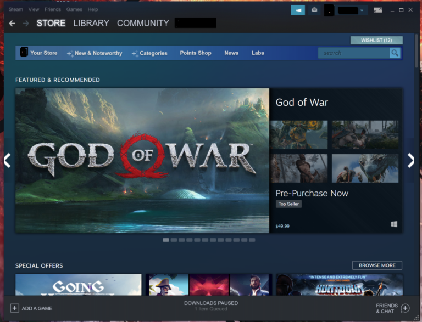View God of War troll screenshot thumbnail

point(299,134)
